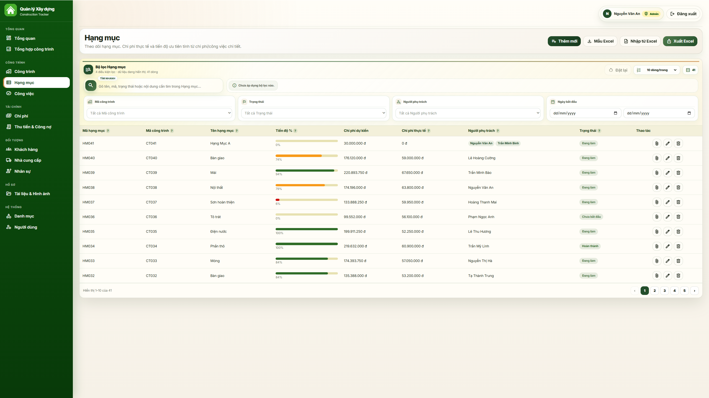Change the 10 dòng/trang page size

(657, 70)
